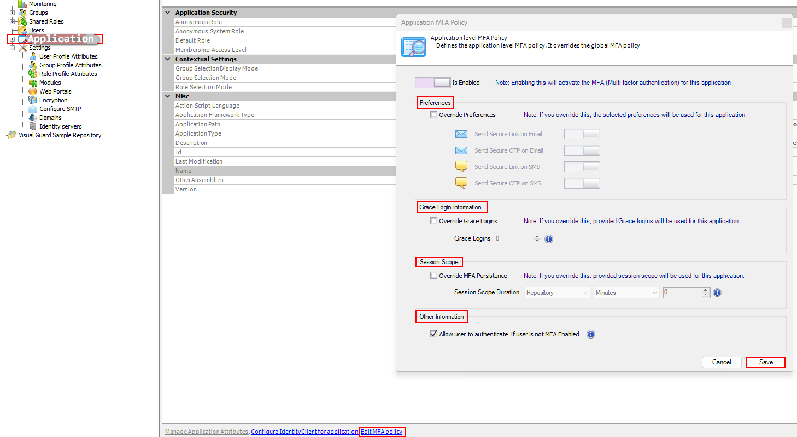797x437 pixels.
Task: Click the Modules icon in Settings tree
Action: click(33, 83)
